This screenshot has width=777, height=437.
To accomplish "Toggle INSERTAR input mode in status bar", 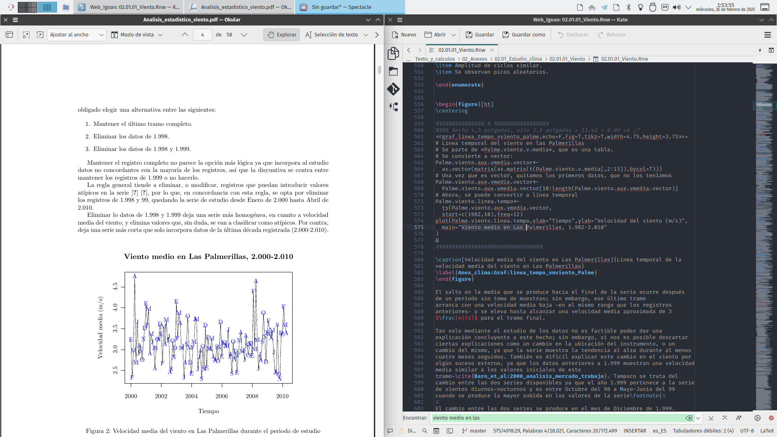I will 635,431.
